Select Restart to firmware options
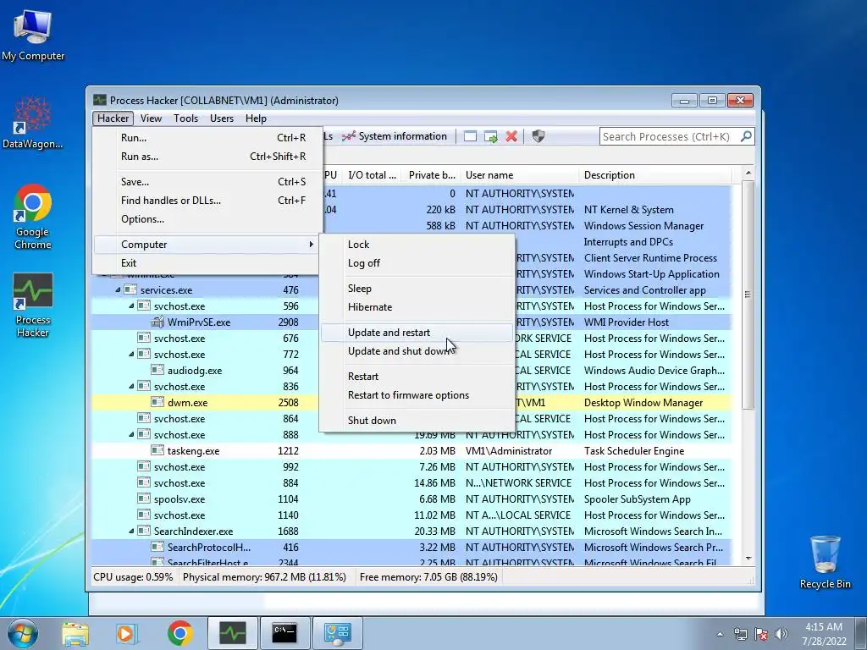867x650 pixels. pyautogui.click(x=417, y=395)
